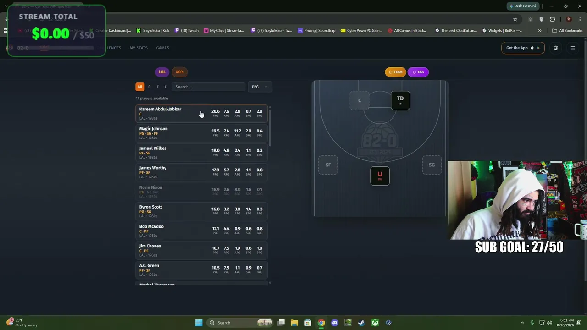Reroll the era with the ERA button

(x=418, y=72)
